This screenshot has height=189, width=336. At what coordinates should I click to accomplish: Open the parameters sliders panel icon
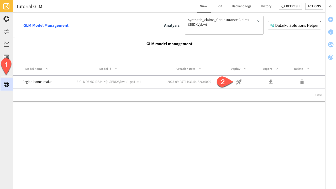pyautogui.click(x=6, y=31)
